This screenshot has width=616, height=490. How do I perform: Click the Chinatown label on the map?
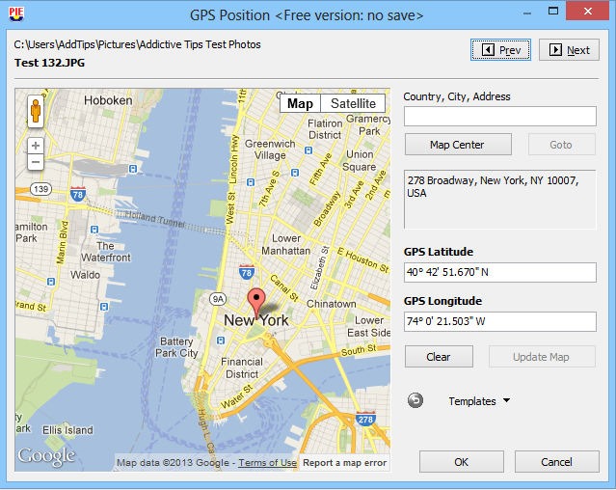pos(332,304)
